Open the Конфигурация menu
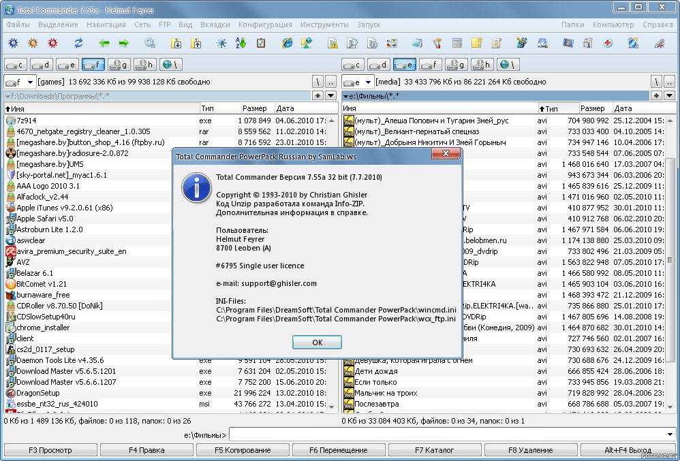680x461 pixels. click(266, 25)
